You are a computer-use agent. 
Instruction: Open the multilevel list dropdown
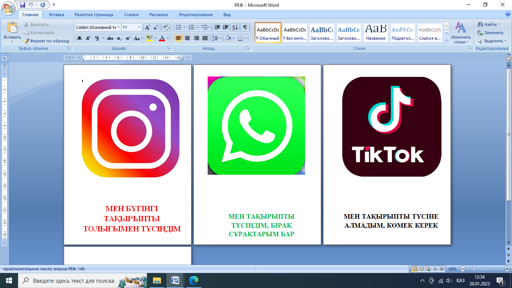tap(206, 27)
